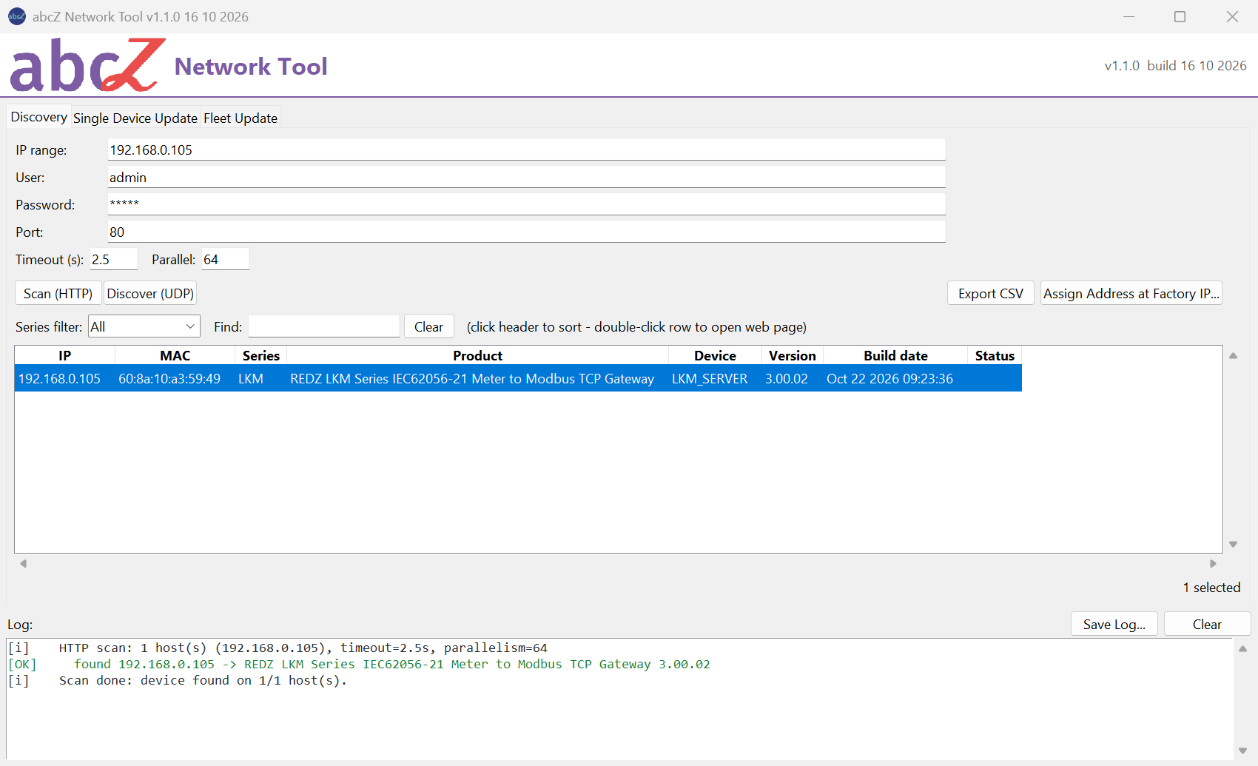The width and height of the screenshot is (1258, 766).
Task: Switch to the Discovery tab
Action: 38,117
